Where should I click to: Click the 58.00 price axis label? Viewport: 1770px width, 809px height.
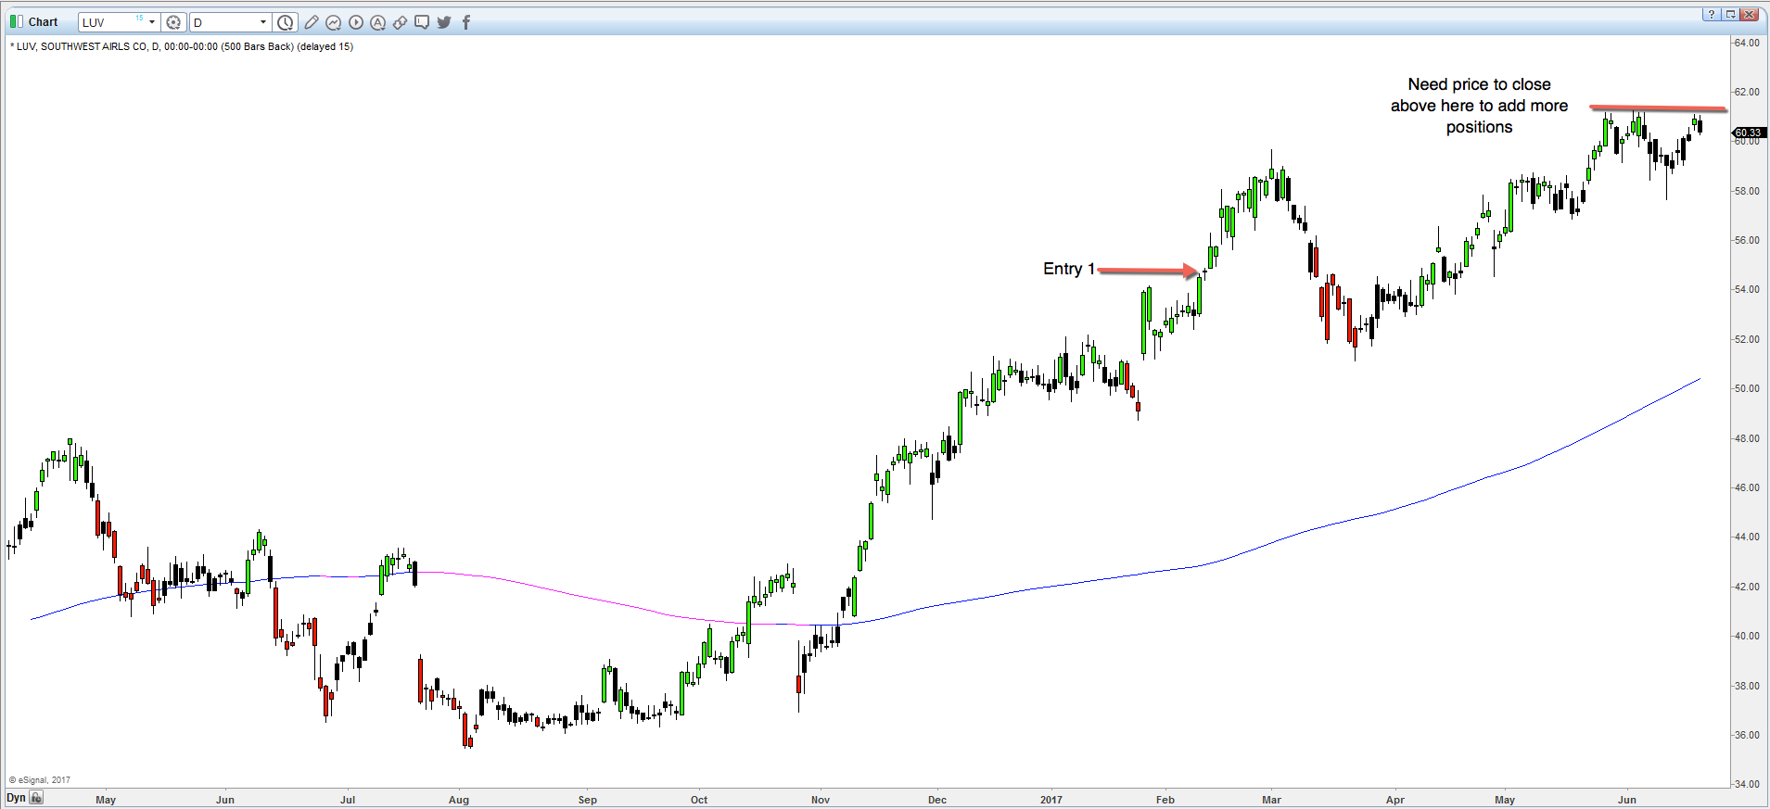1748,191
